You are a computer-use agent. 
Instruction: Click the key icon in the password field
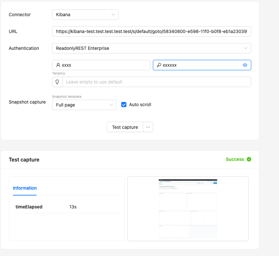(159, 65)
